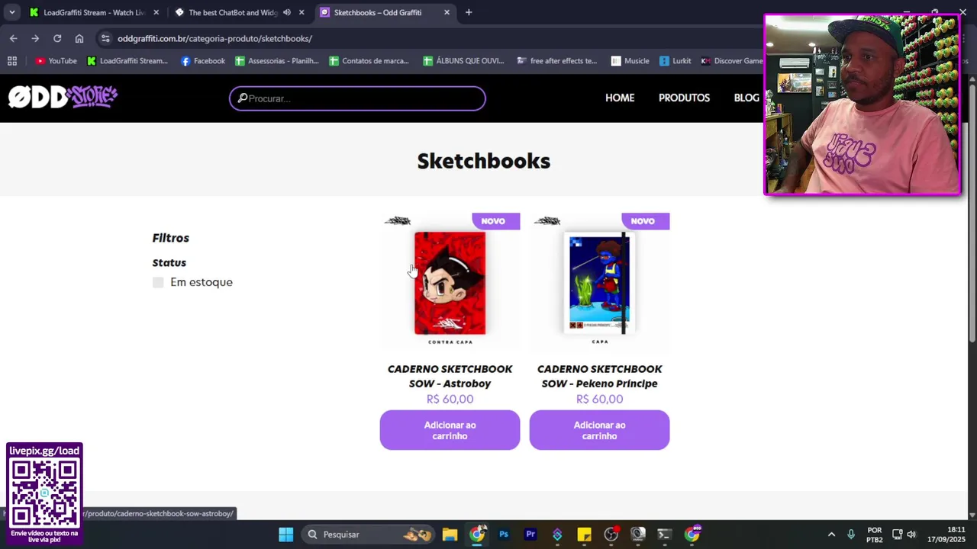
Task: Open the YouTube bookmark
Action: point(56,61)
